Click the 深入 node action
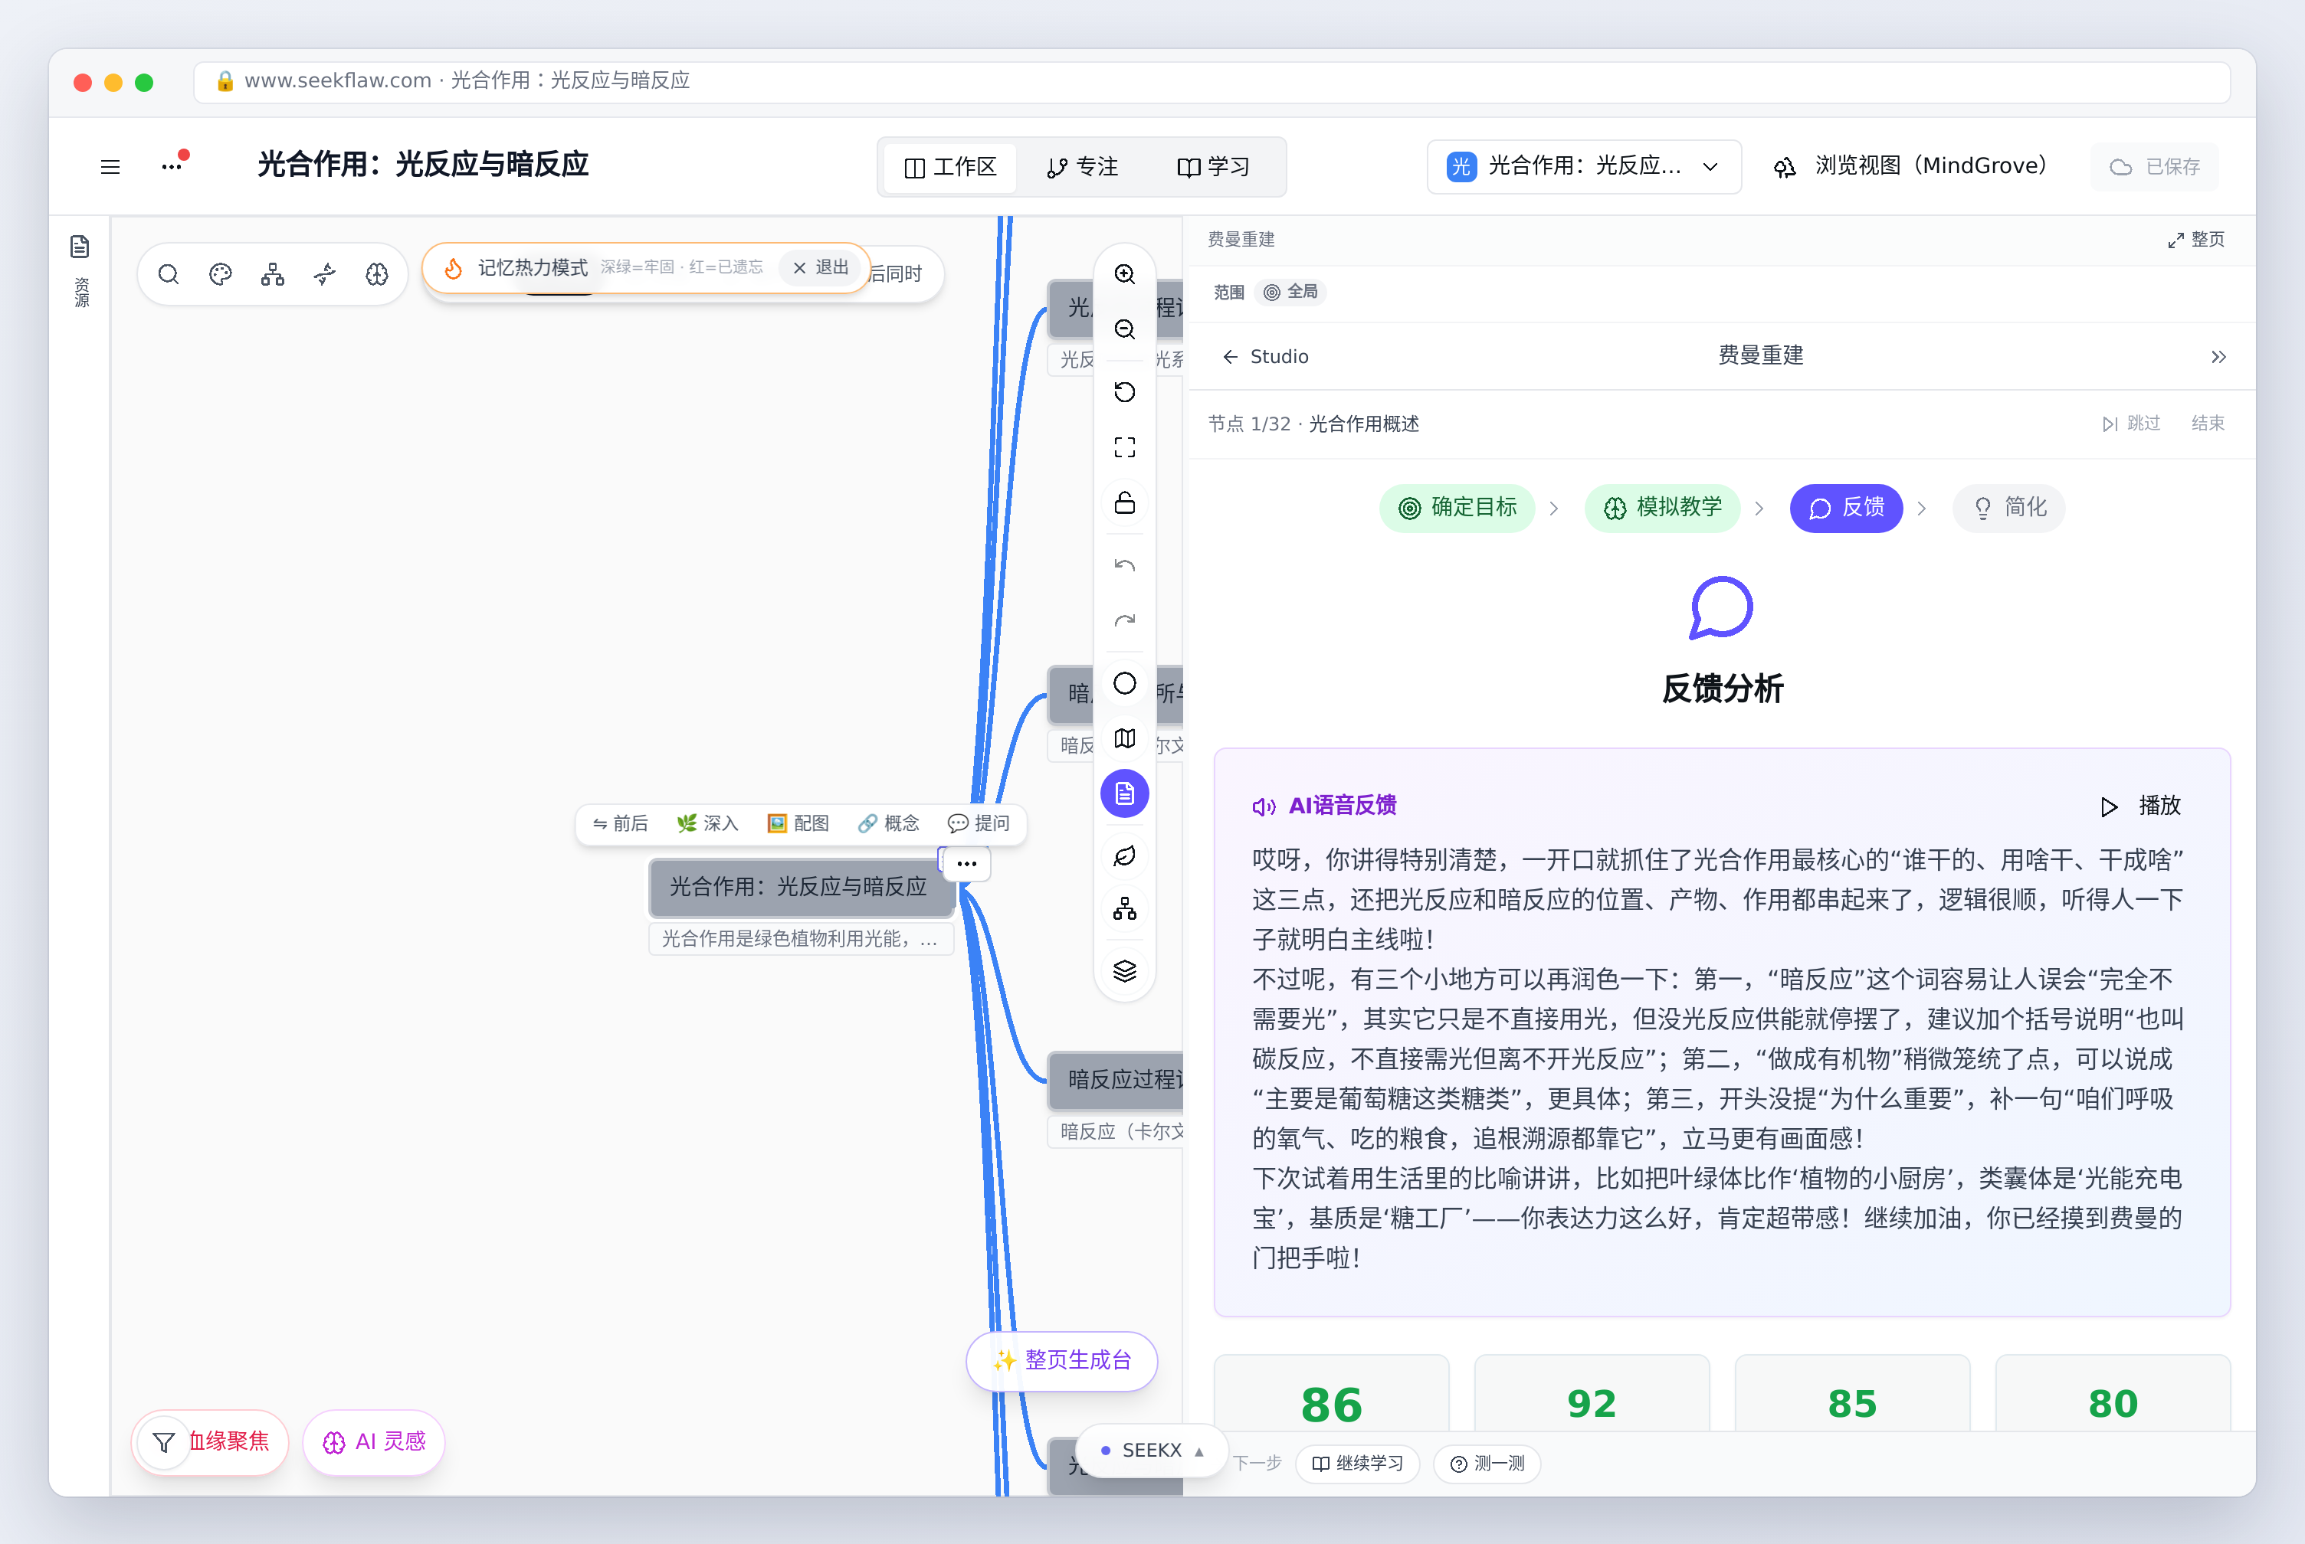The width and height of the screenshot is (2305, 1544). 707,823
